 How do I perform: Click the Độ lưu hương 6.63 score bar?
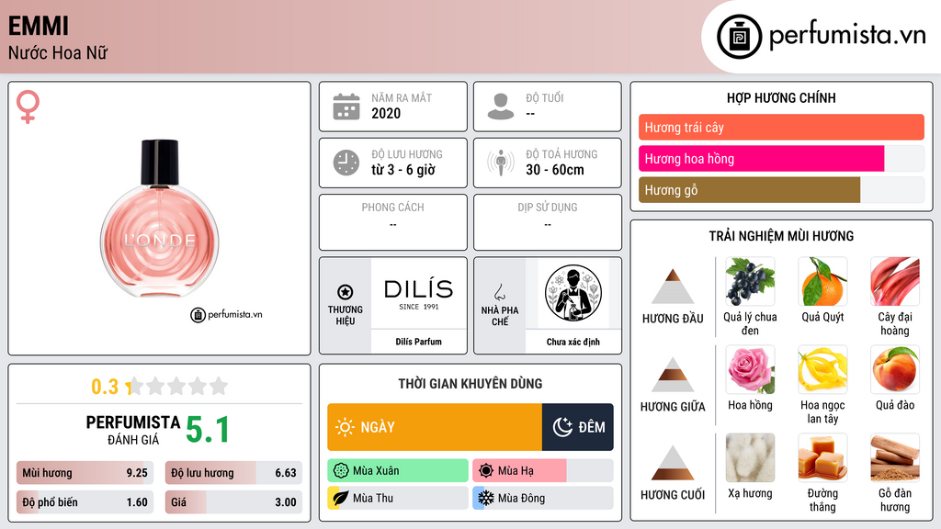click(x=233, y=473)
